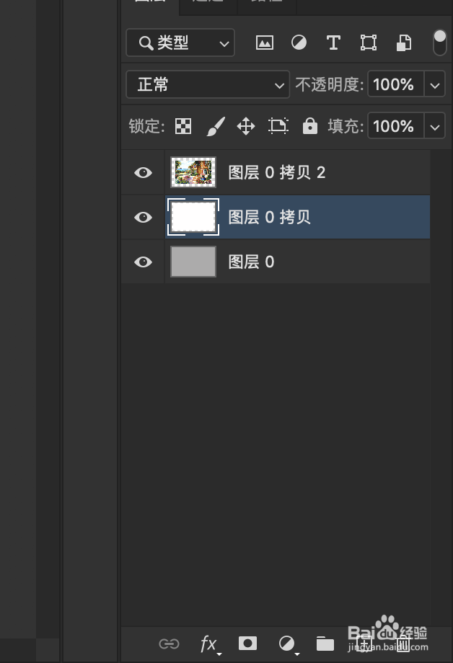Open the fx layer style menu
453x663 pixels.
tap(208, 644)
